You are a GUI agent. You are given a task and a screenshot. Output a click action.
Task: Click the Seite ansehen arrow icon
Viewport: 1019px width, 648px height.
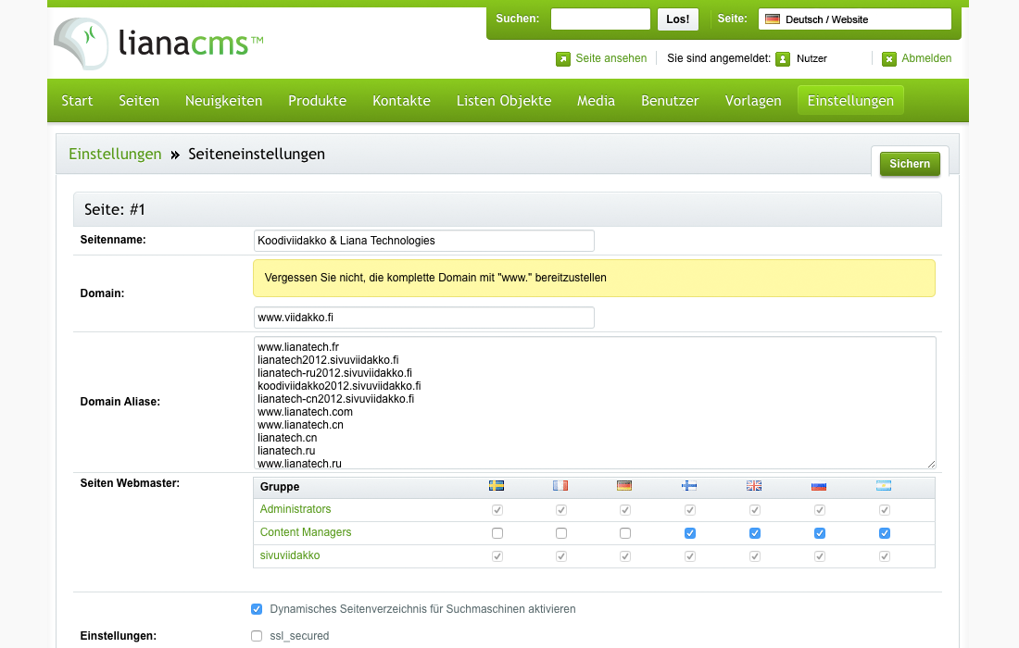point(563,59)
